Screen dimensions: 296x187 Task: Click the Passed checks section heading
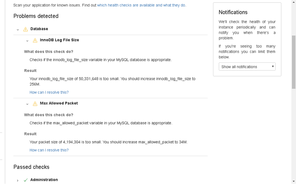tap(31, 167)
